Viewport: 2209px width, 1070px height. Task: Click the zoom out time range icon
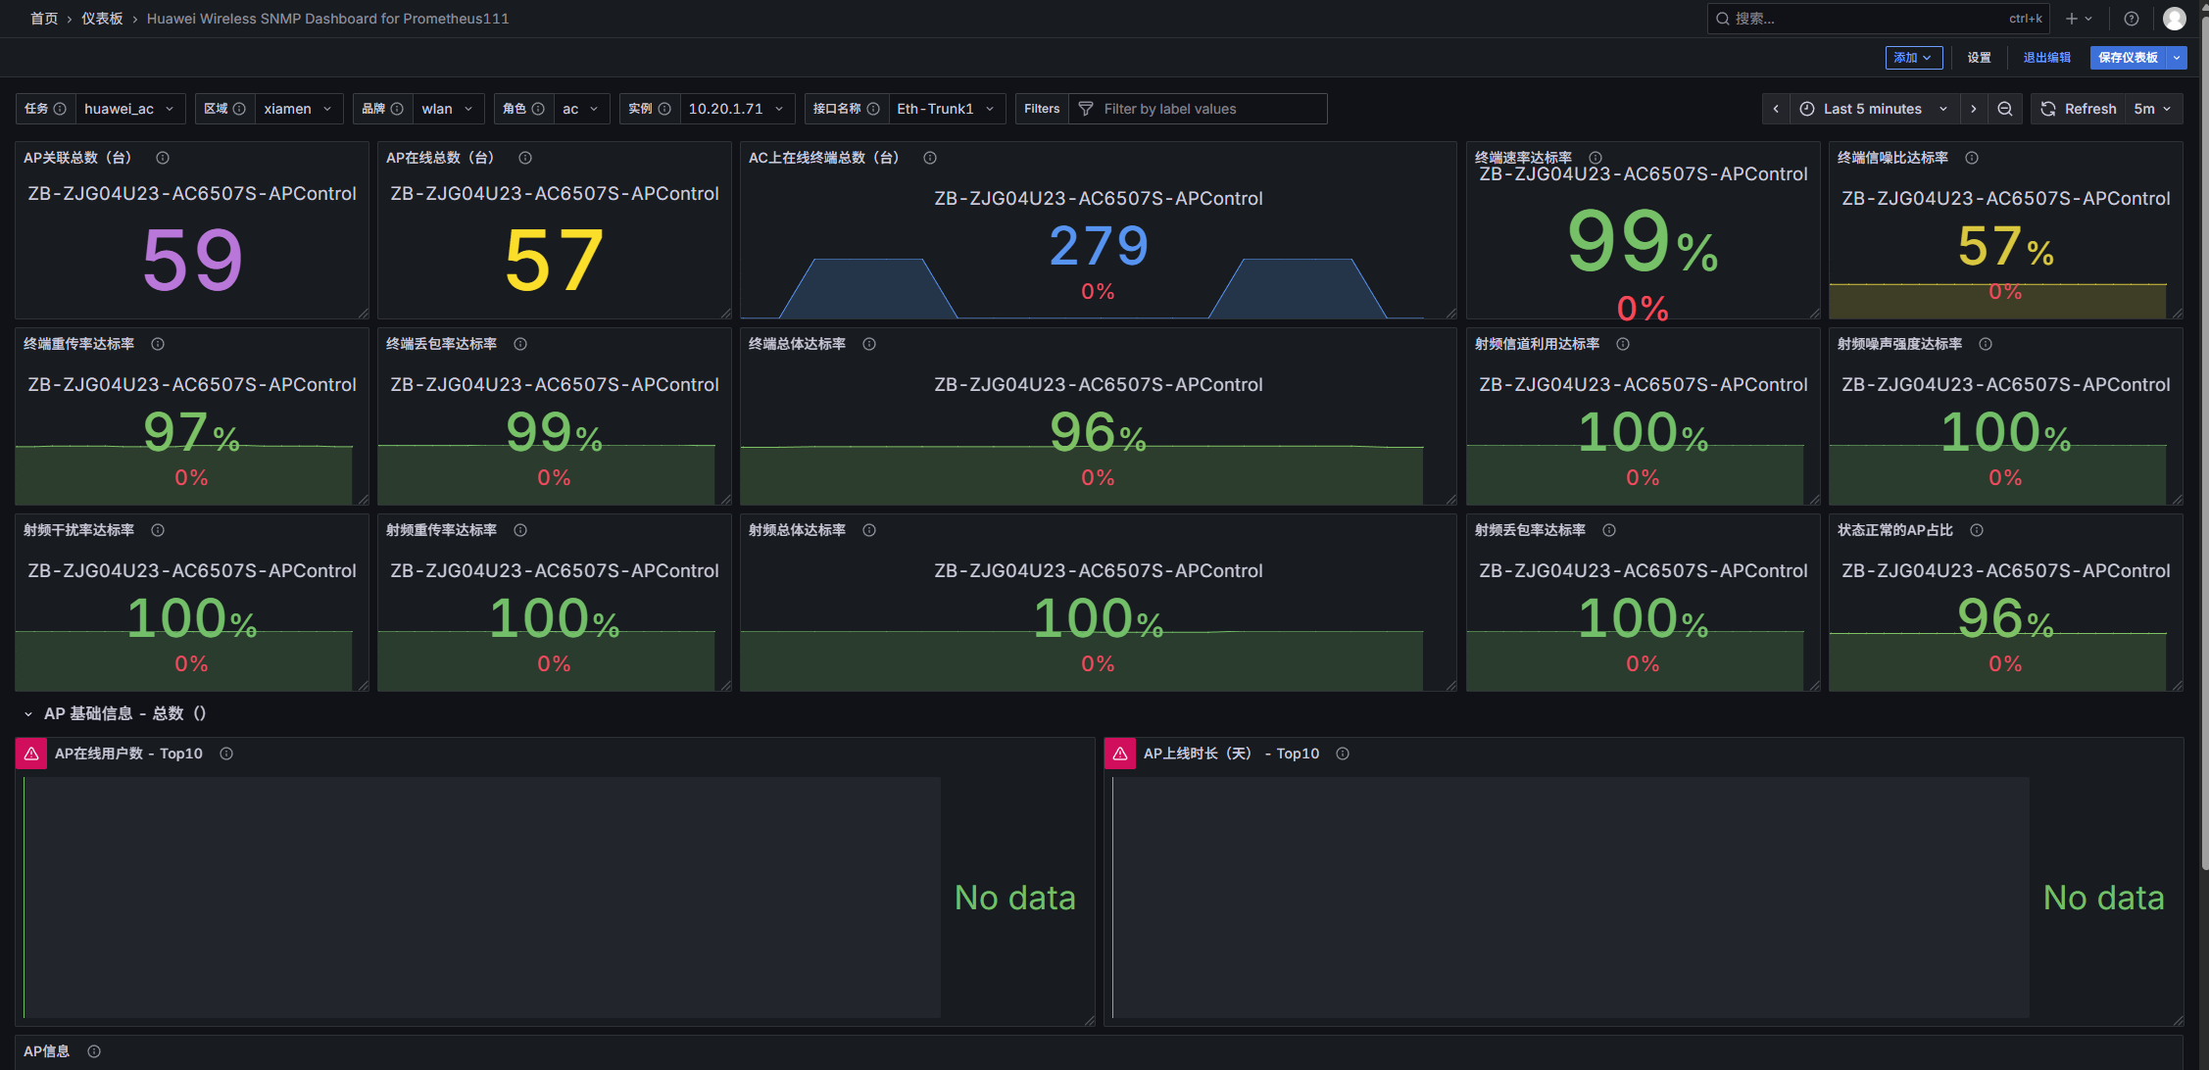(2005, 109)
